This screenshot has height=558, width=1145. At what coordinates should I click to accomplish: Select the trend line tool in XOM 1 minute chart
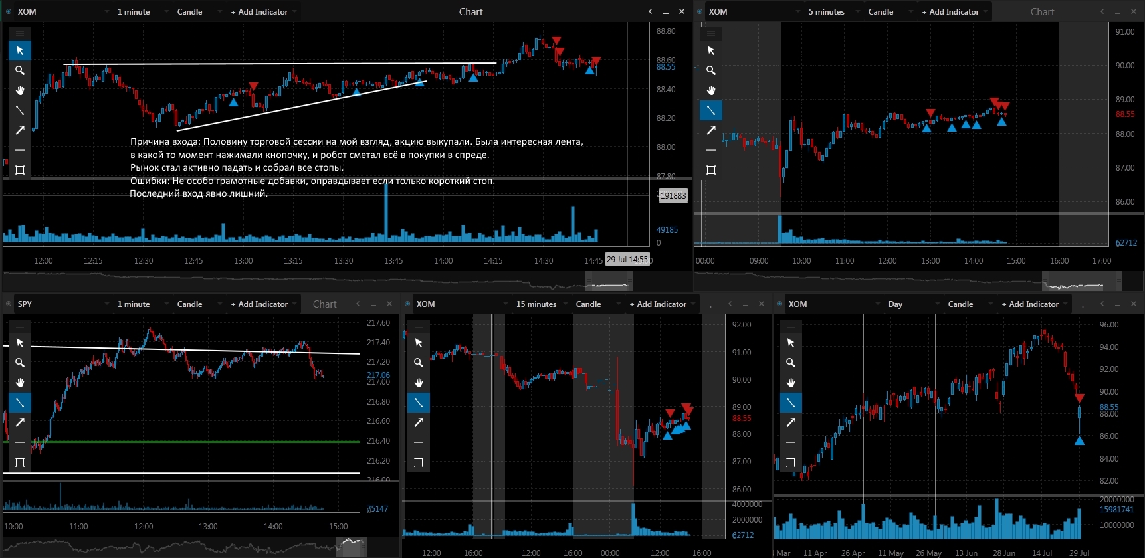tap(20, 110)
